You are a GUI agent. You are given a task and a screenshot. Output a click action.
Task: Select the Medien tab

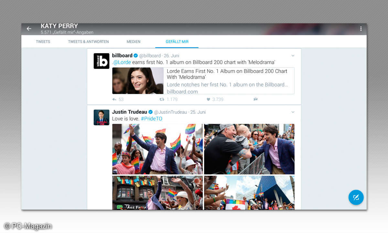click(134, 42)
